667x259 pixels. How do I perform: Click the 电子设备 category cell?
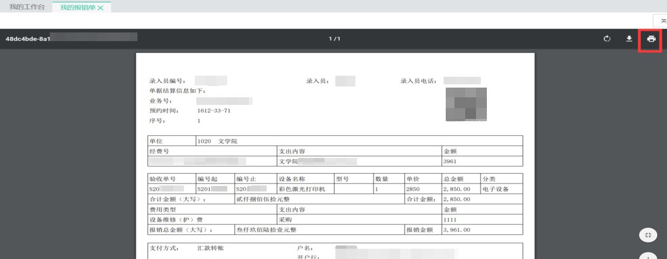[494, 189]
